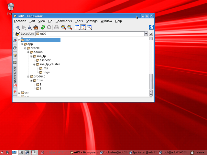The height and width of the screenshot is (155, 207).
Task: Collapse the app folder node
Action: [22, 44]
